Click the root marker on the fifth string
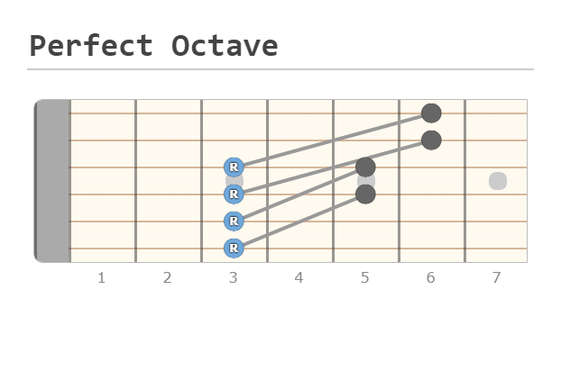 234,221
